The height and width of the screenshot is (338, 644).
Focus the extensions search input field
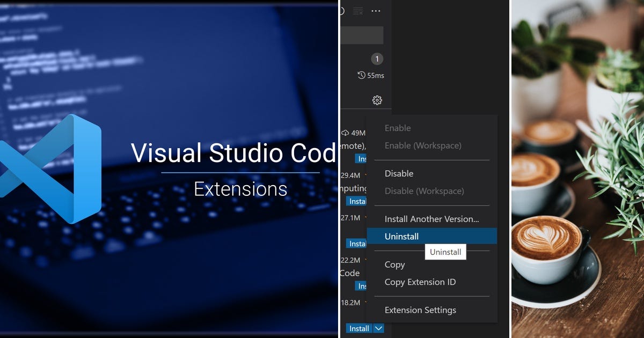pos(362,35)
